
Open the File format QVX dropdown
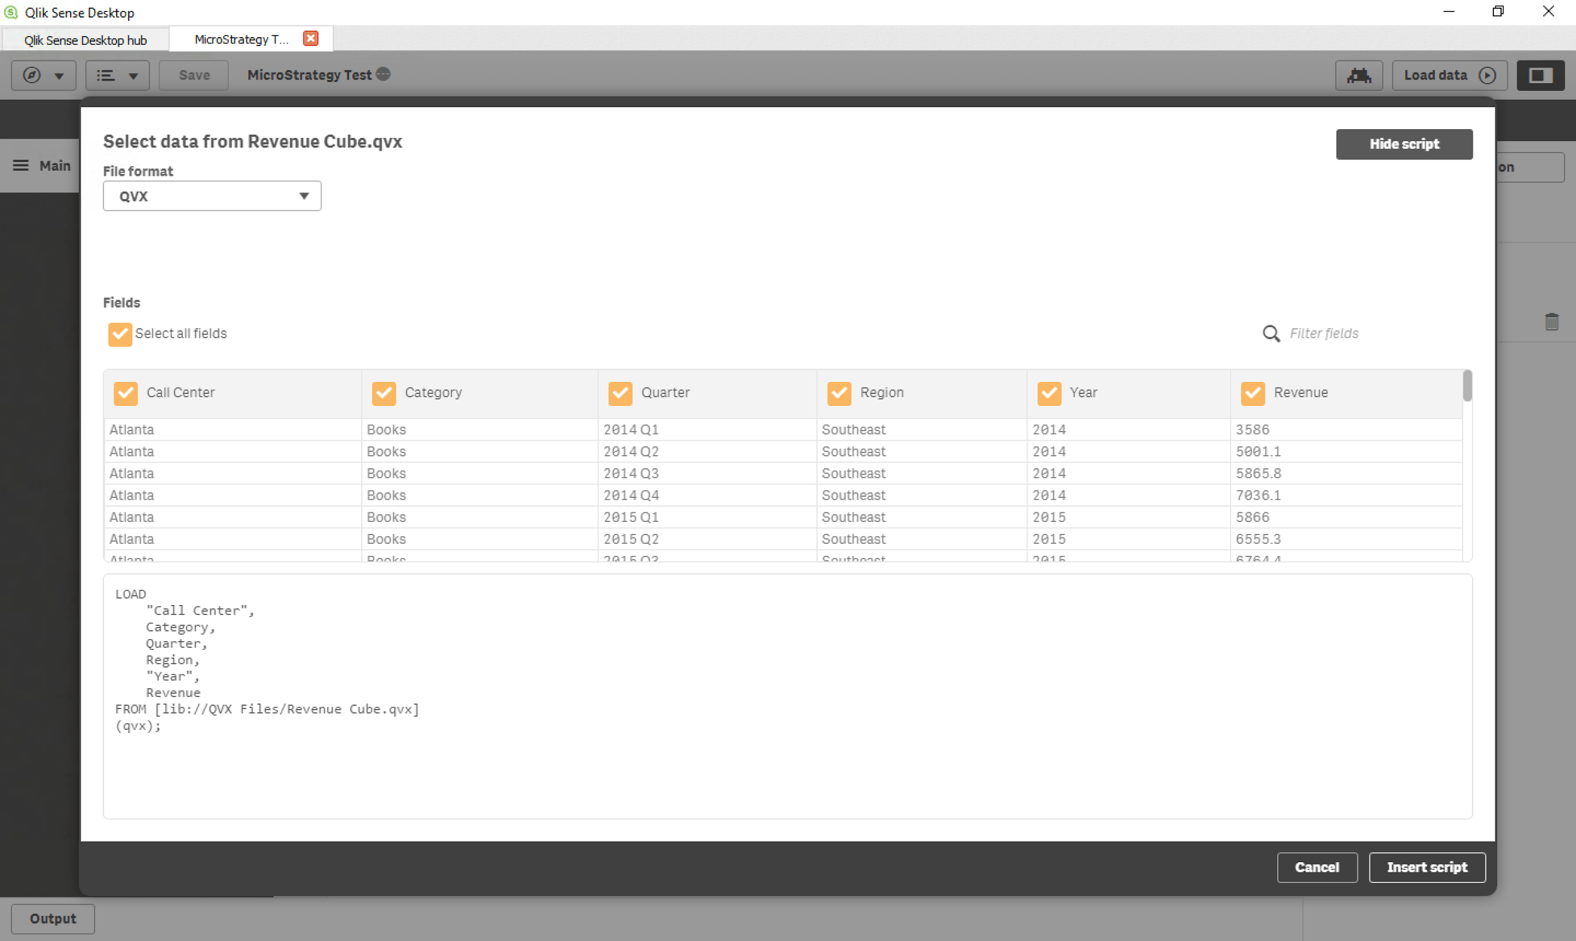212,196
